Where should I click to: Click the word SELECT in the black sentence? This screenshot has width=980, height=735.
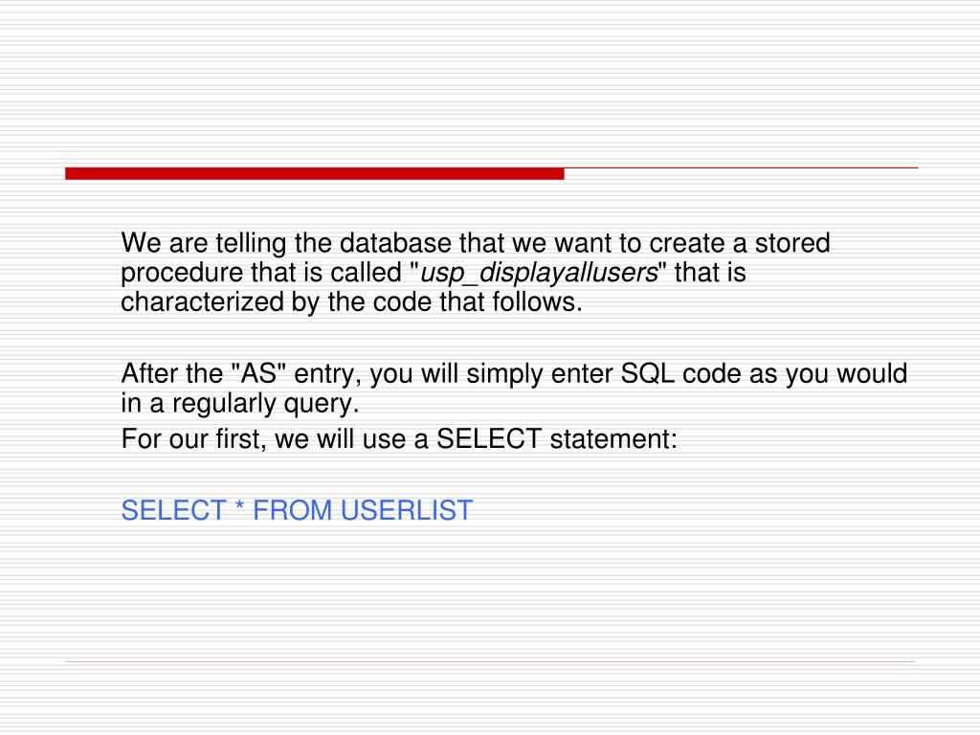tap(489, 438)
